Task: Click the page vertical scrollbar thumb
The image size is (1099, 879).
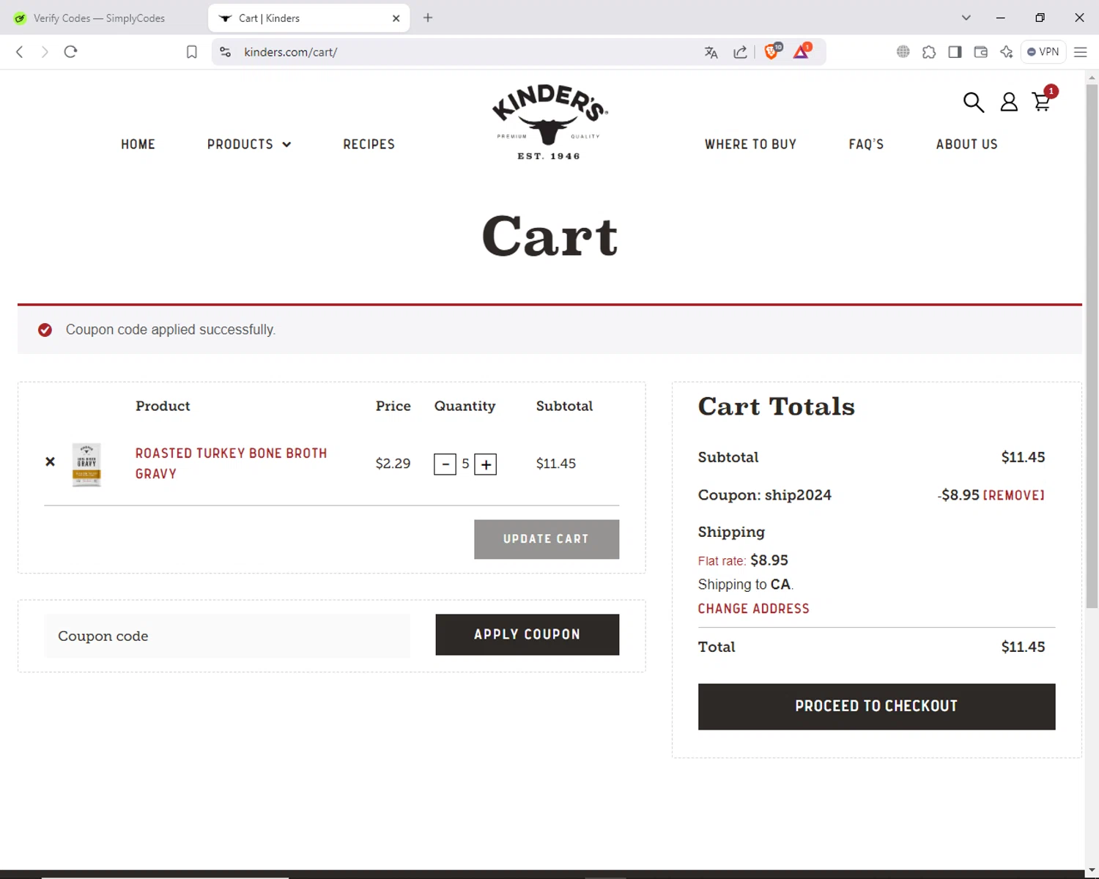Action: click(1092, 346)
